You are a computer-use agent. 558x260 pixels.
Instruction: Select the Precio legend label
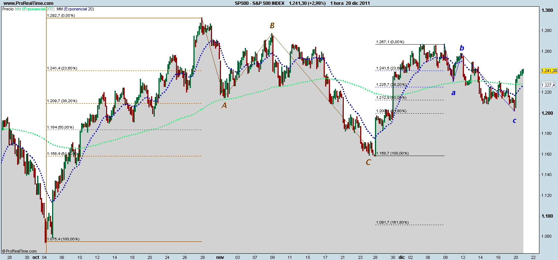coord(8,8)
